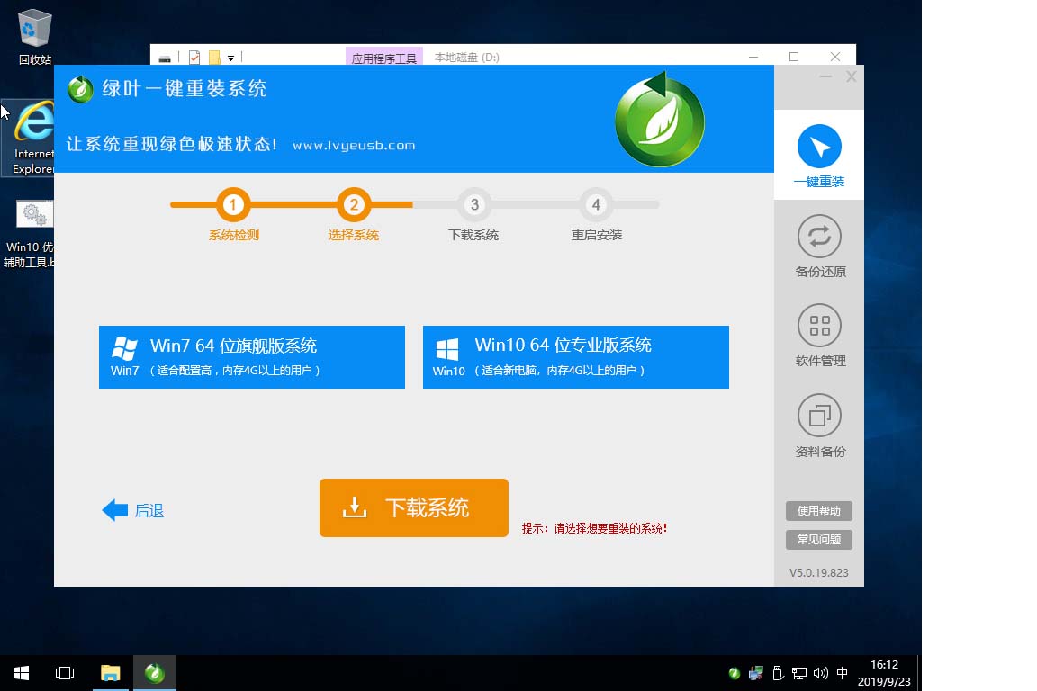Switch to the 应用程序工具 tab in Explorer
The width and height of the screenshot is (1037, 691).
click(x=384, y=57)
